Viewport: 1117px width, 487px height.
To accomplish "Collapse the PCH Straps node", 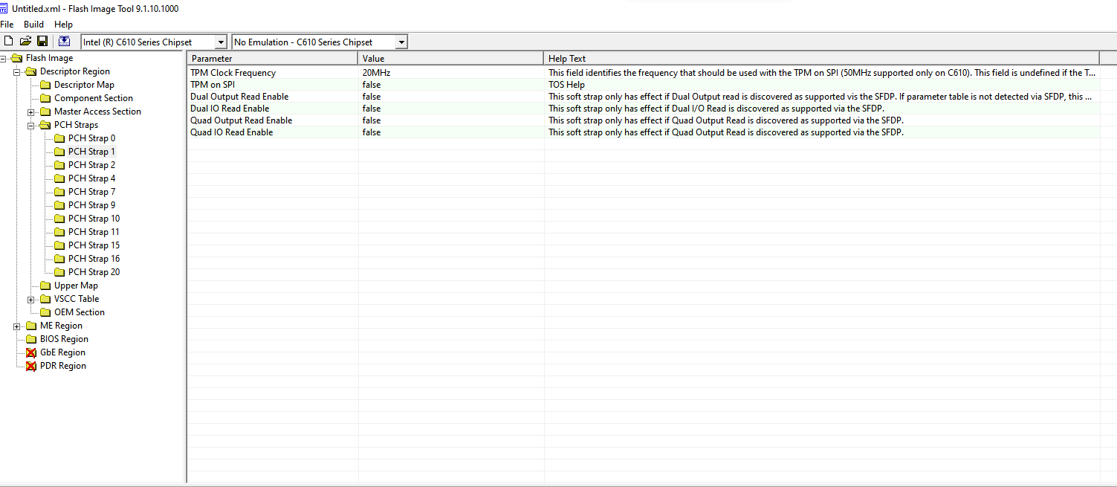I will [31, 125].
